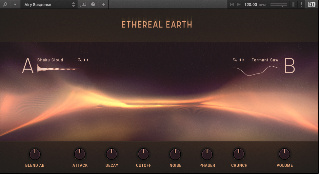Screen dimensions: 319x174
Task: Click the Shaku Cloud sound name
Action: click(x=50, y=60)
